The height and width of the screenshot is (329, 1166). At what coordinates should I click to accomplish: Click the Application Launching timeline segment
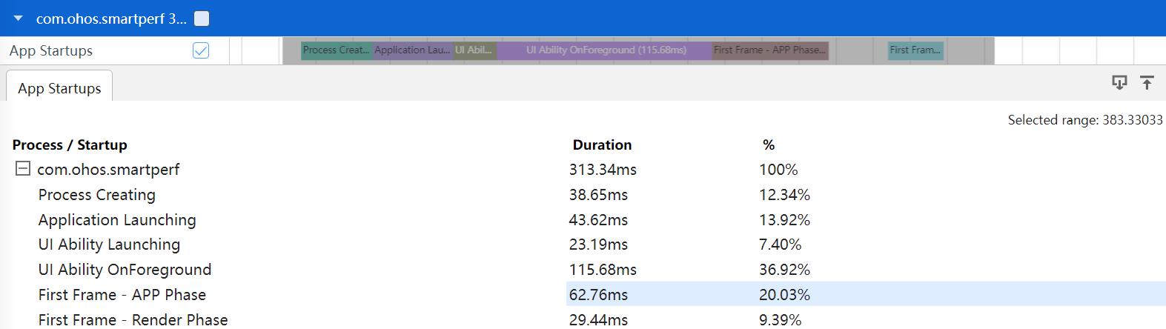(x=412, y=50)
